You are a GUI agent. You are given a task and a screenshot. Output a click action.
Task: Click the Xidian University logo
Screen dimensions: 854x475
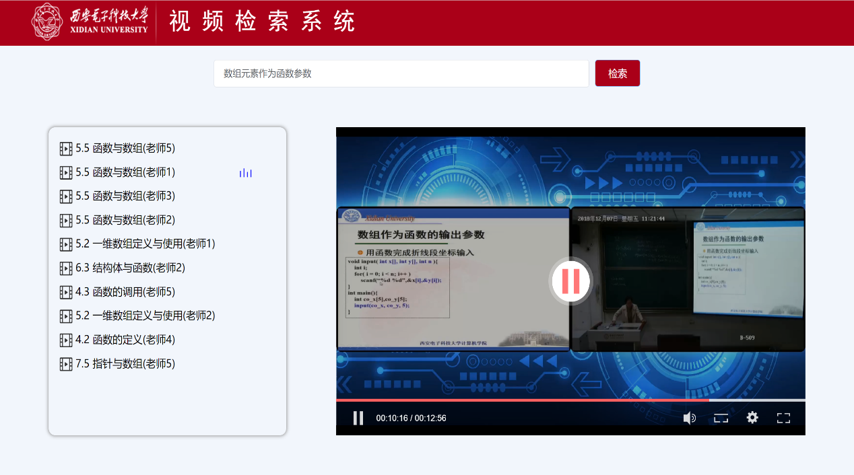pyautogui.click(x=90, y=22)
